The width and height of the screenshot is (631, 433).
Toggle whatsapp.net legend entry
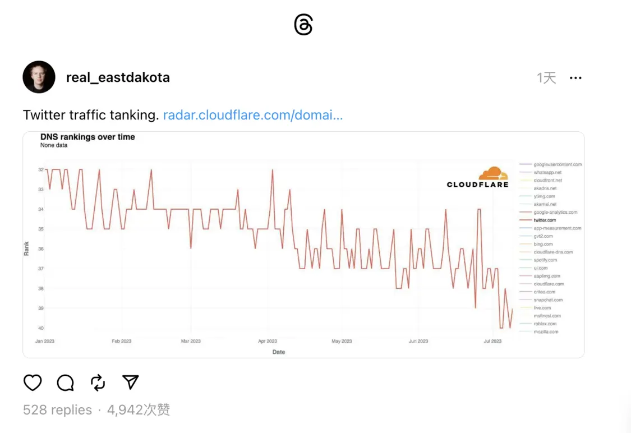[547, 173]
